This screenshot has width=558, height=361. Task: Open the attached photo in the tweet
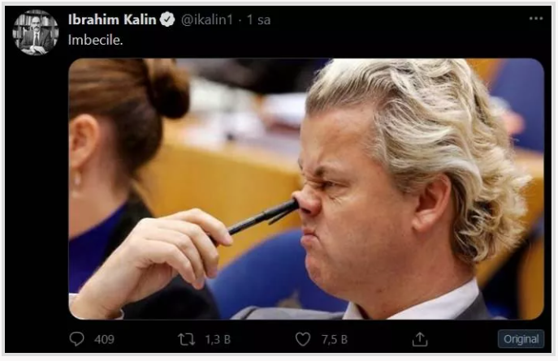(306, 189)
